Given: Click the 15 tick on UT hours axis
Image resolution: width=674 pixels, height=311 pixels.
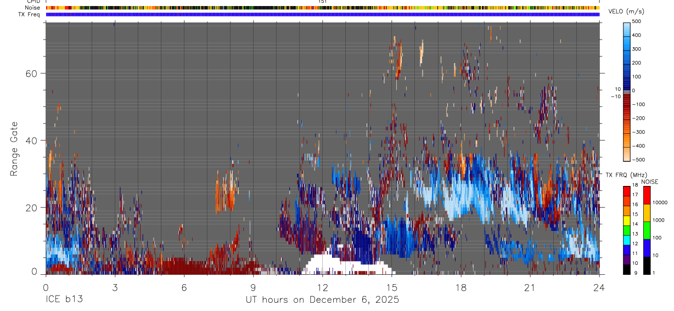Looking at the screenshot, I should point(391,286).
